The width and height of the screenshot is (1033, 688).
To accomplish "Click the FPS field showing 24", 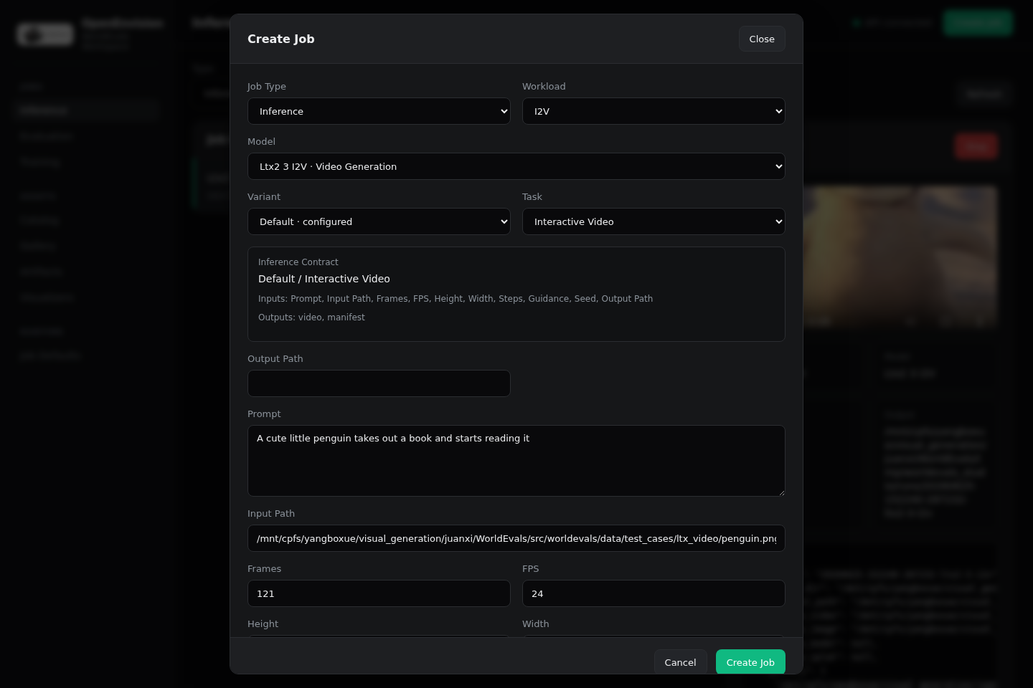I will click(654, 593).
